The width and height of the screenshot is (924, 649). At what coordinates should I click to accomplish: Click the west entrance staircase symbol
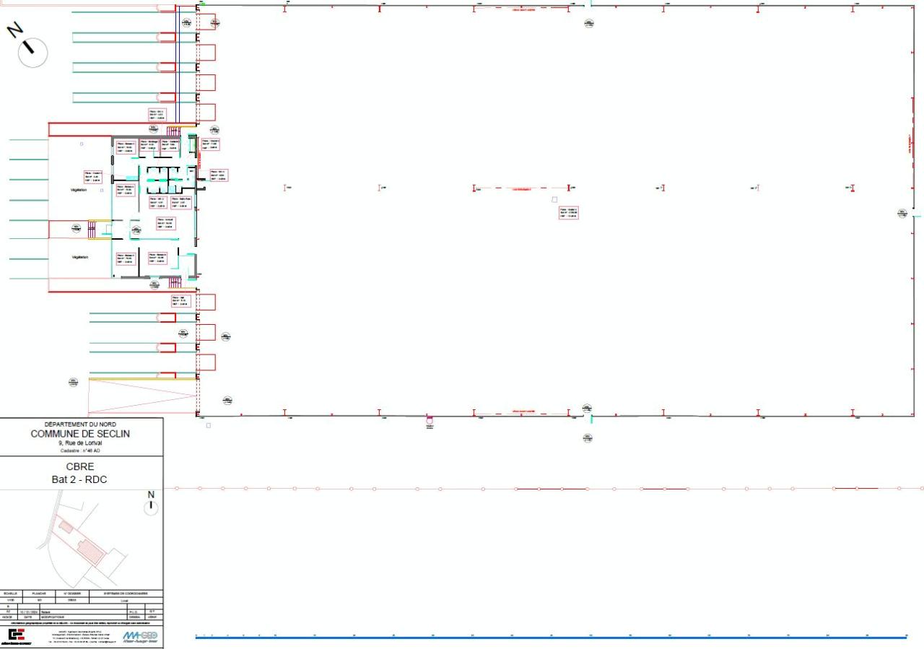[92, 229]
